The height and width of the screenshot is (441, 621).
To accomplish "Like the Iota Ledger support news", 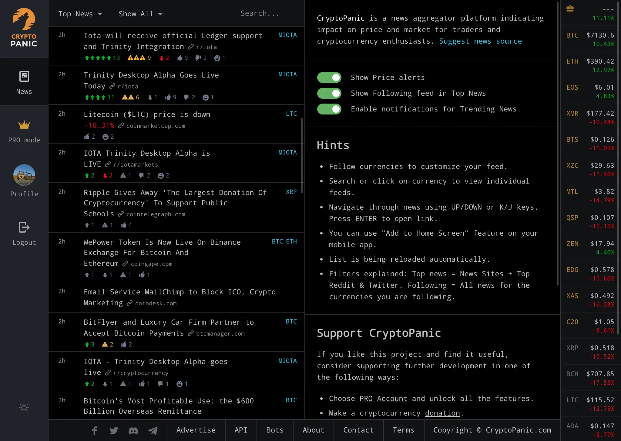I will tap(182, 58).
